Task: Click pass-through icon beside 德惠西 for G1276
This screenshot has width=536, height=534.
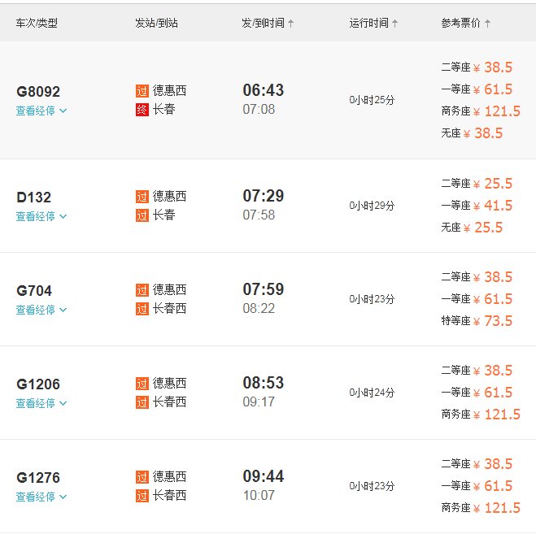Action: [142, 477]
